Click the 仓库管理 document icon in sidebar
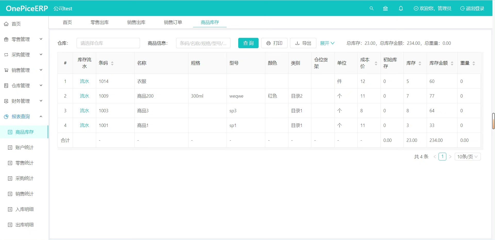Screen dimensions: 495x240 6,86
